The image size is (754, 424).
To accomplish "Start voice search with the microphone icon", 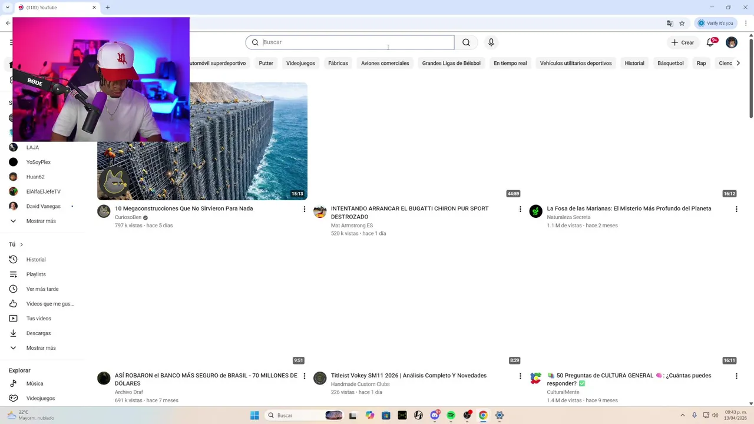I will click(x=491, y=42).
